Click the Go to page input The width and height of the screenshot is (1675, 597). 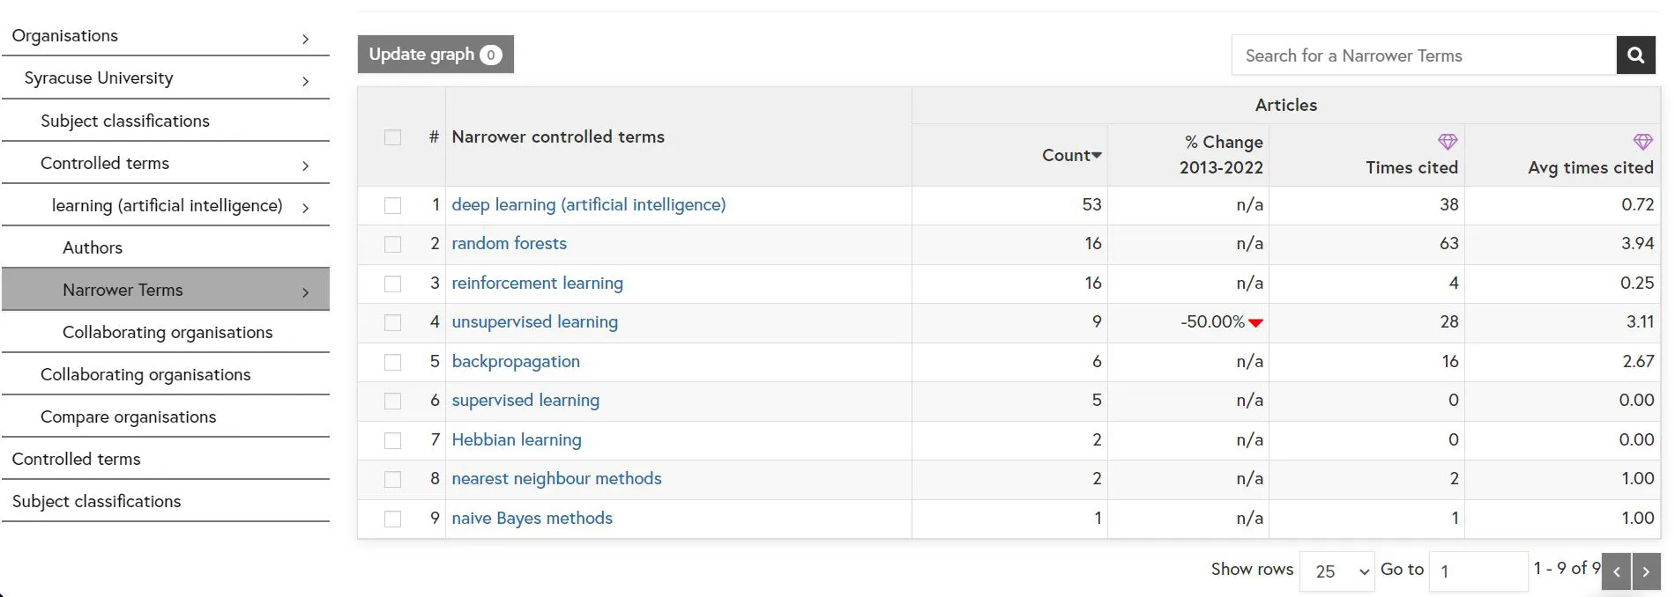click(x=1478, y=571)
